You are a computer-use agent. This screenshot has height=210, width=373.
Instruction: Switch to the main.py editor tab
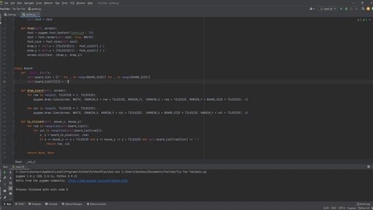click(10, 15)
